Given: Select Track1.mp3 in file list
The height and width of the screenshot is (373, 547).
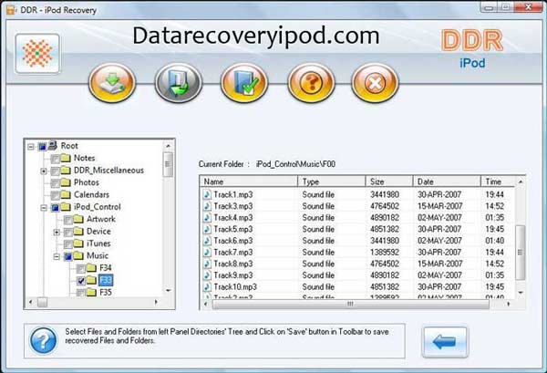Looking at the screenshot, I should [x=233, y=194].
